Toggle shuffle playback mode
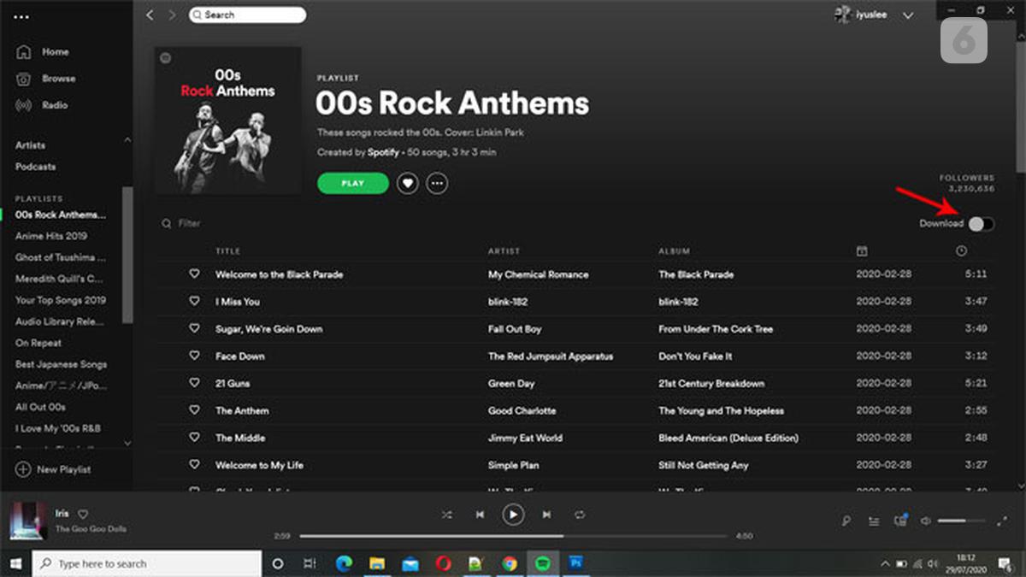This screenshot has height=577, width=1026. pos(446,515)
